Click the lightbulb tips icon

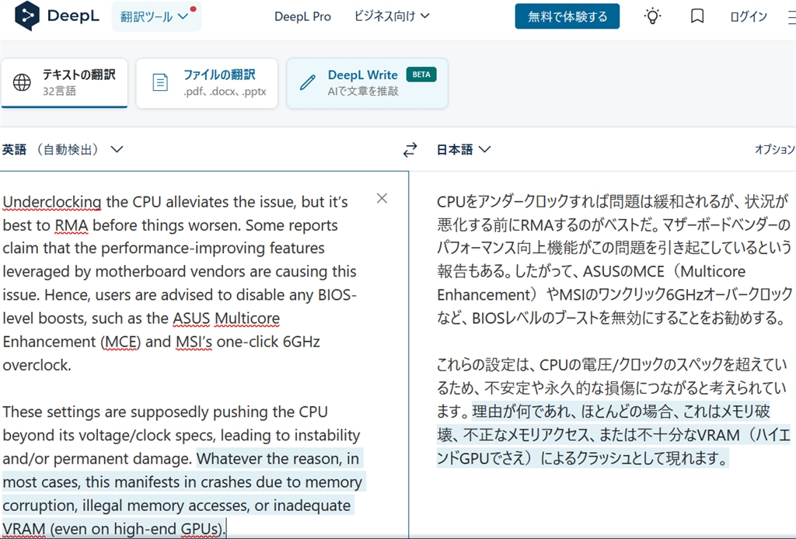click(x=652, y=16)
